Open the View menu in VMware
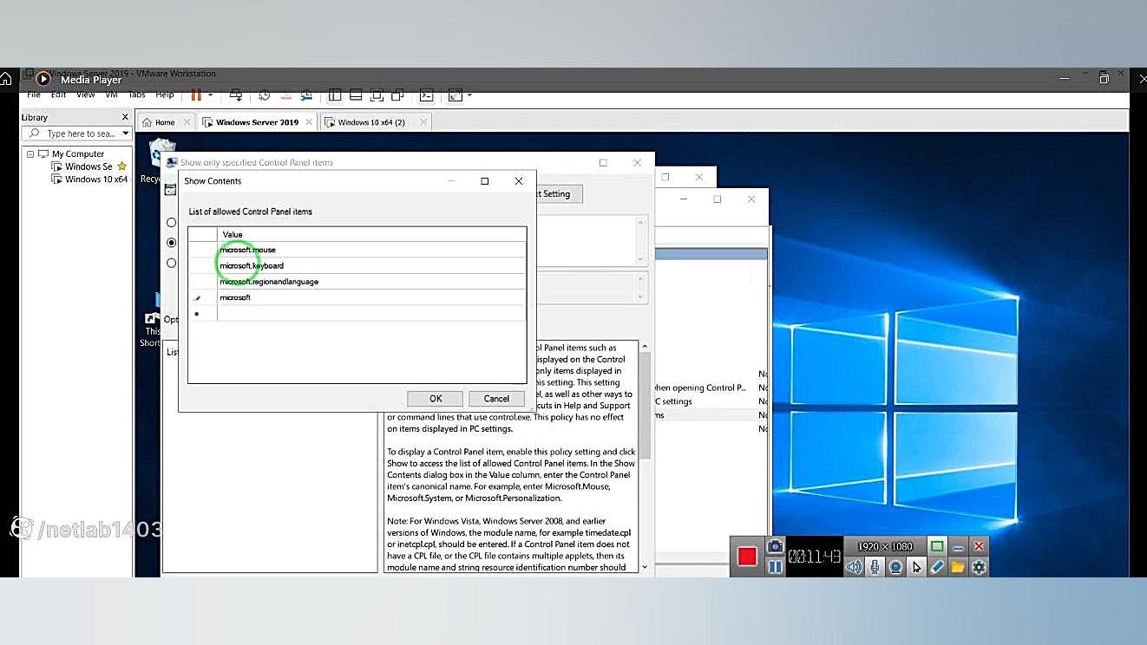This screenshot has width=1147, height=645. point(85,94)
